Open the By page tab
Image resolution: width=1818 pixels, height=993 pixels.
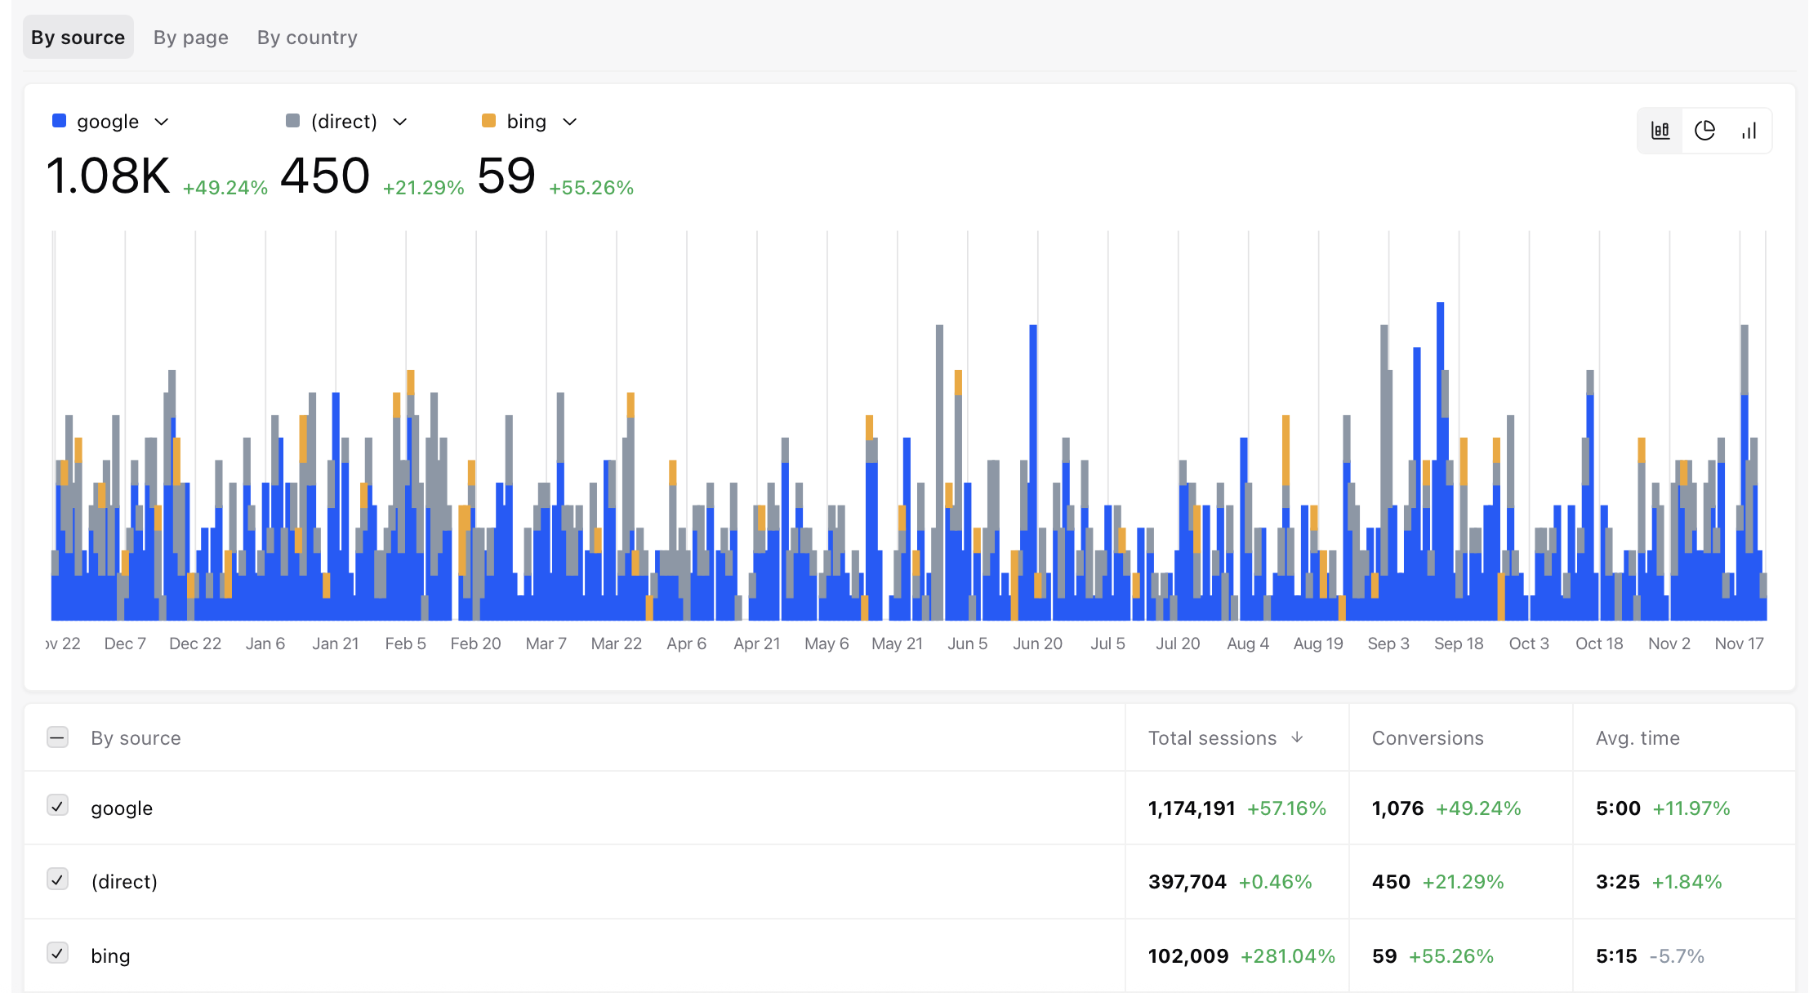coord(190,38)
